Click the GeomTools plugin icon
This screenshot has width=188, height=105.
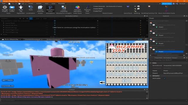[x=128, y=6]
